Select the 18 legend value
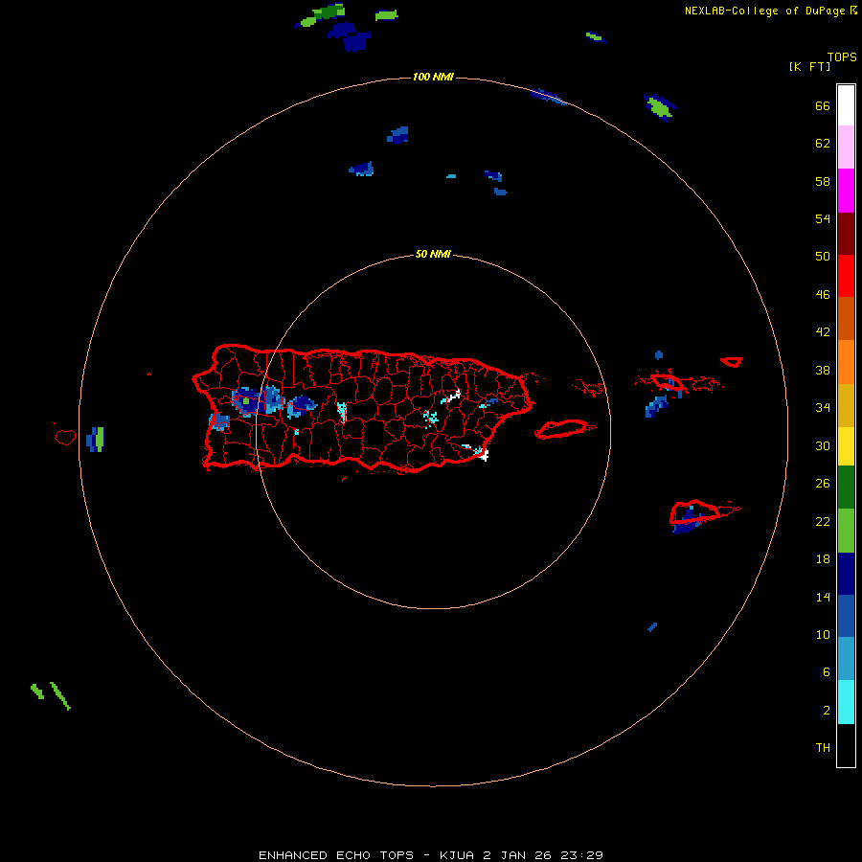862x862 pixels. pos(823,559)
